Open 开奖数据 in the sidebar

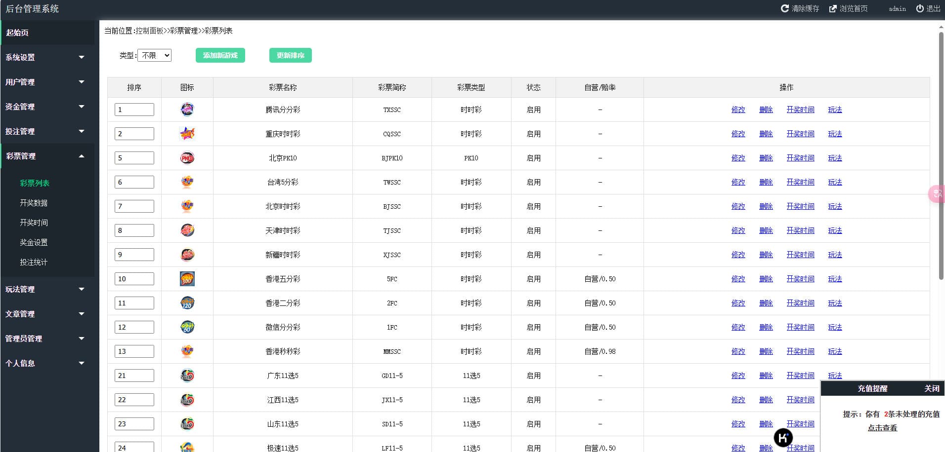(34, 203)
